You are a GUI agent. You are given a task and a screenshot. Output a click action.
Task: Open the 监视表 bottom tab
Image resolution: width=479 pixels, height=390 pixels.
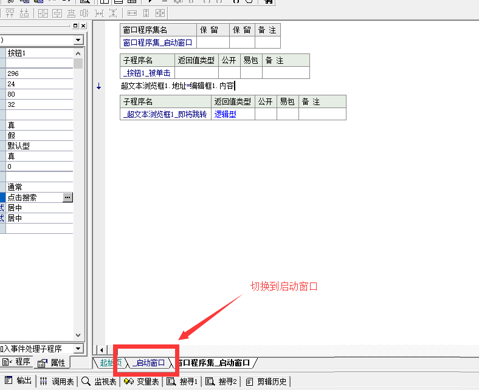click(99, 381)
